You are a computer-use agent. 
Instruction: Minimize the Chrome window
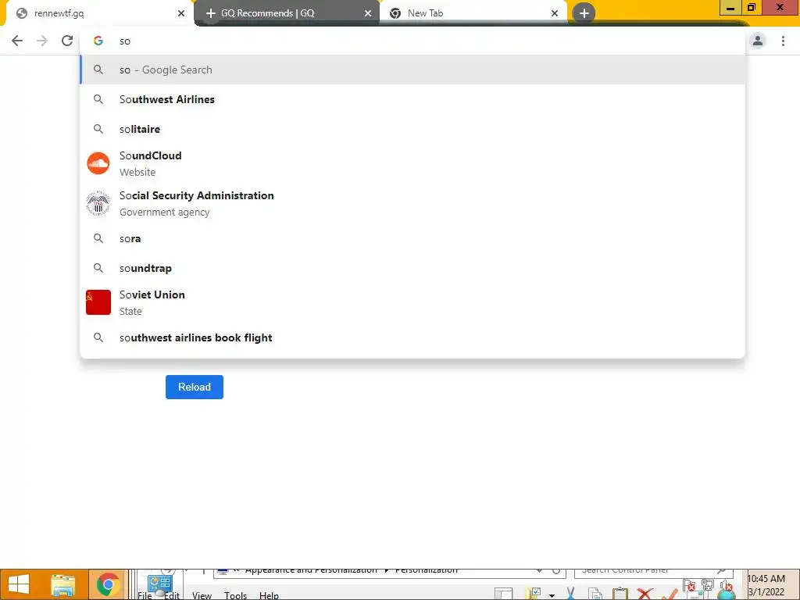point(730,8)
